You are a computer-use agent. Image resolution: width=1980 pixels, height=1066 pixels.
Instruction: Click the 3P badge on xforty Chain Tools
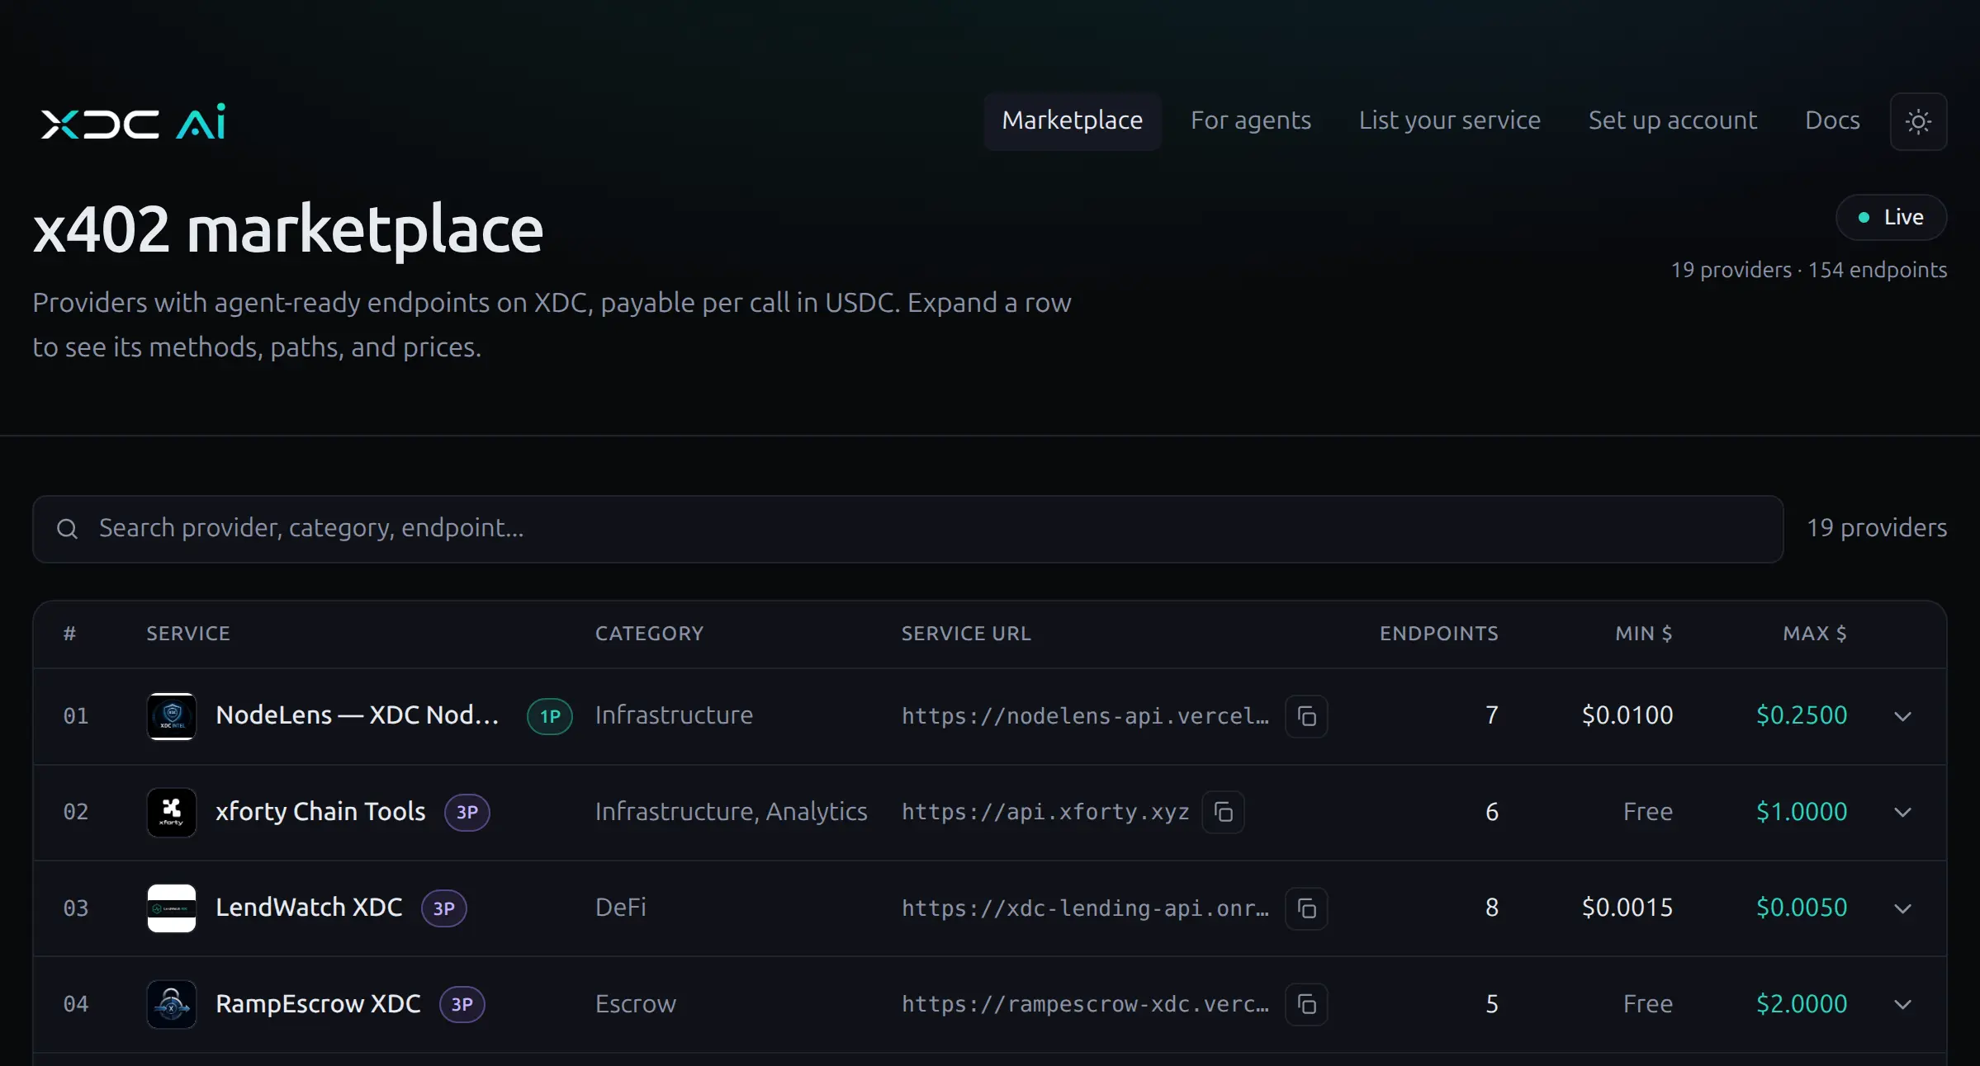(467, 813)
